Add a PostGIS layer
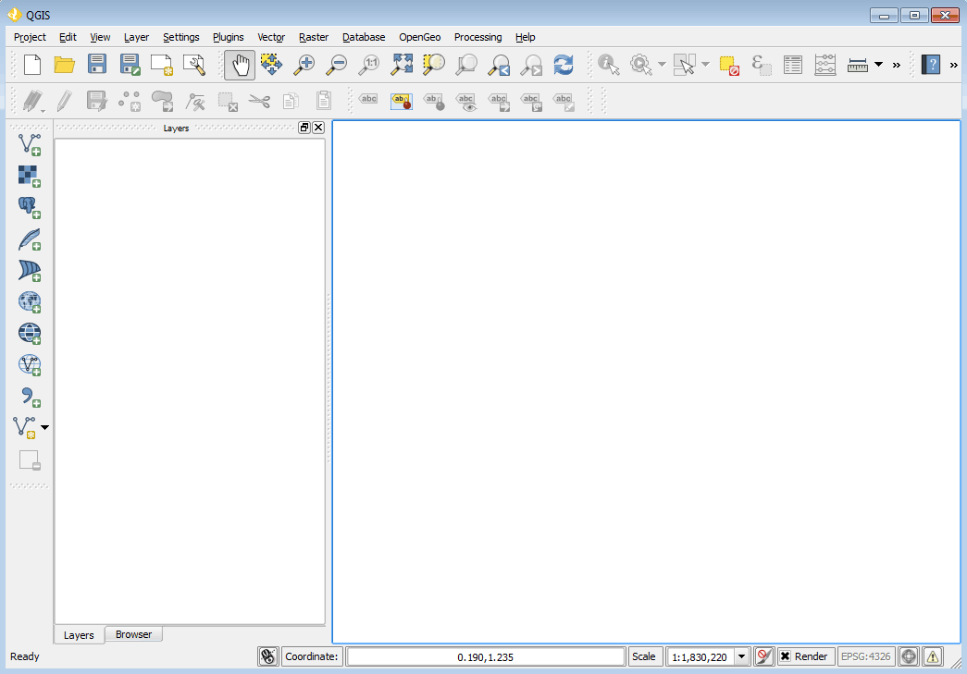This screenshot has width=967, height=674. (28, 206)
